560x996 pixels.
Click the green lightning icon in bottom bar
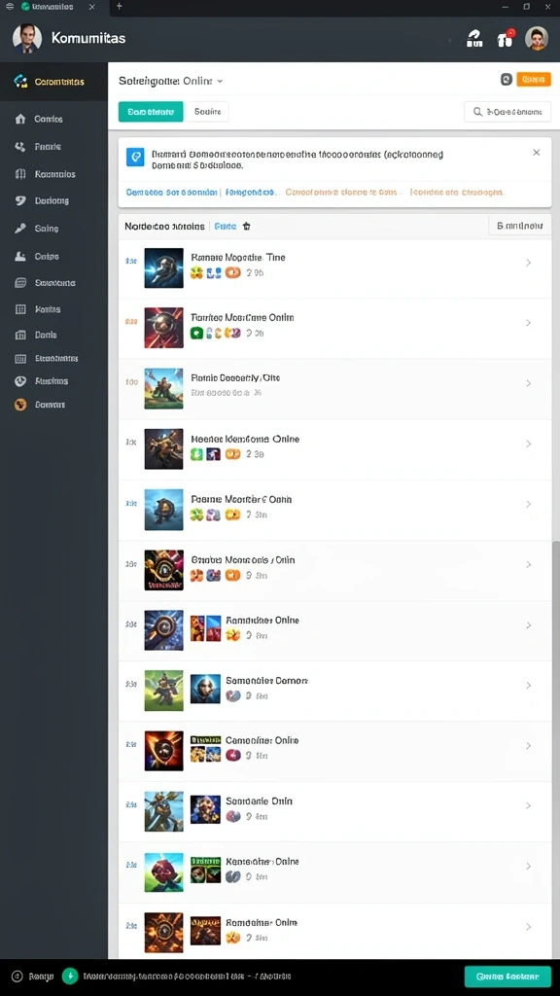pos(70,977)
